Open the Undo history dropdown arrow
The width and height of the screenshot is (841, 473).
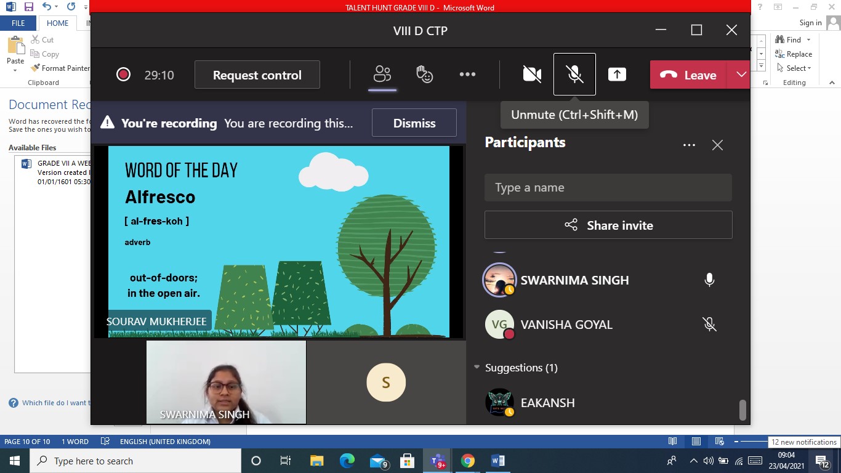pos(57,7)
